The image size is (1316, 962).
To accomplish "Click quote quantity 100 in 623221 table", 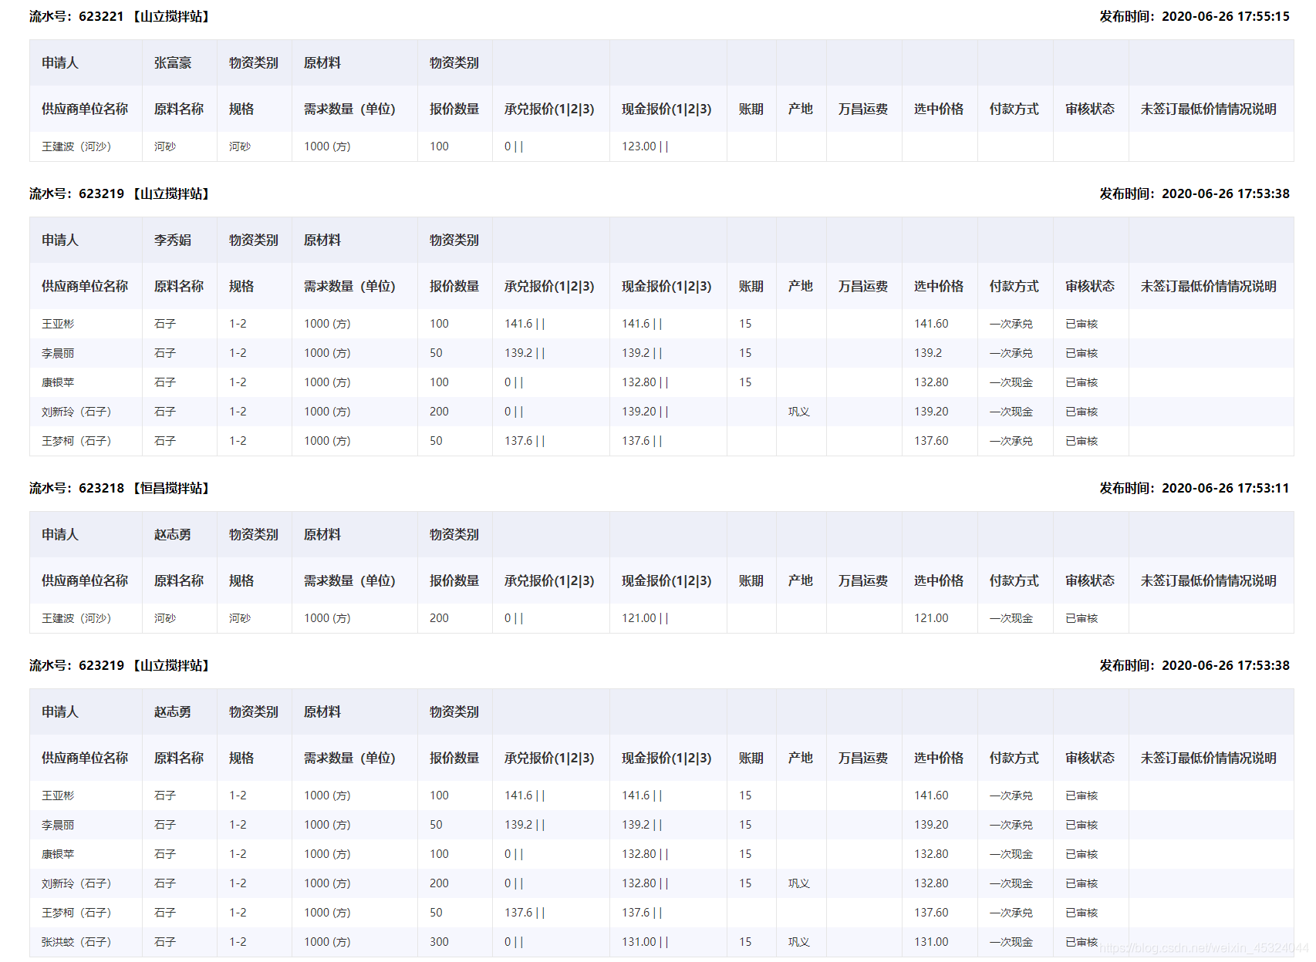I will 439,146.
